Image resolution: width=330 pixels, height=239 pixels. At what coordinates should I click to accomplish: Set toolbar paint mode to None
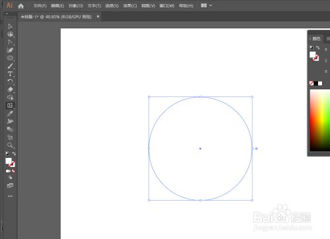[13, 171]
